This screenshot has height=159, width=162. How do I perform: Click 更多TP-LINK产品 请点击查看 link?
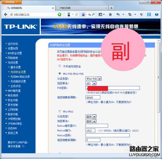click(x=18, y=144)
